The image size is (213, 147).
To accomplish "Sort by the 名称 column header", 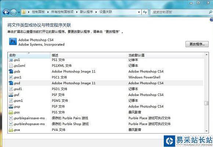I will 29,55.
